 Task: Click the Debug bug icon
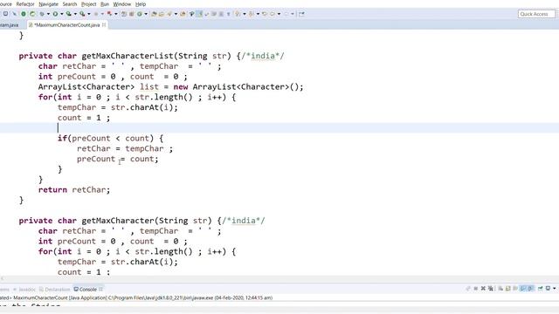coord(41,14)
